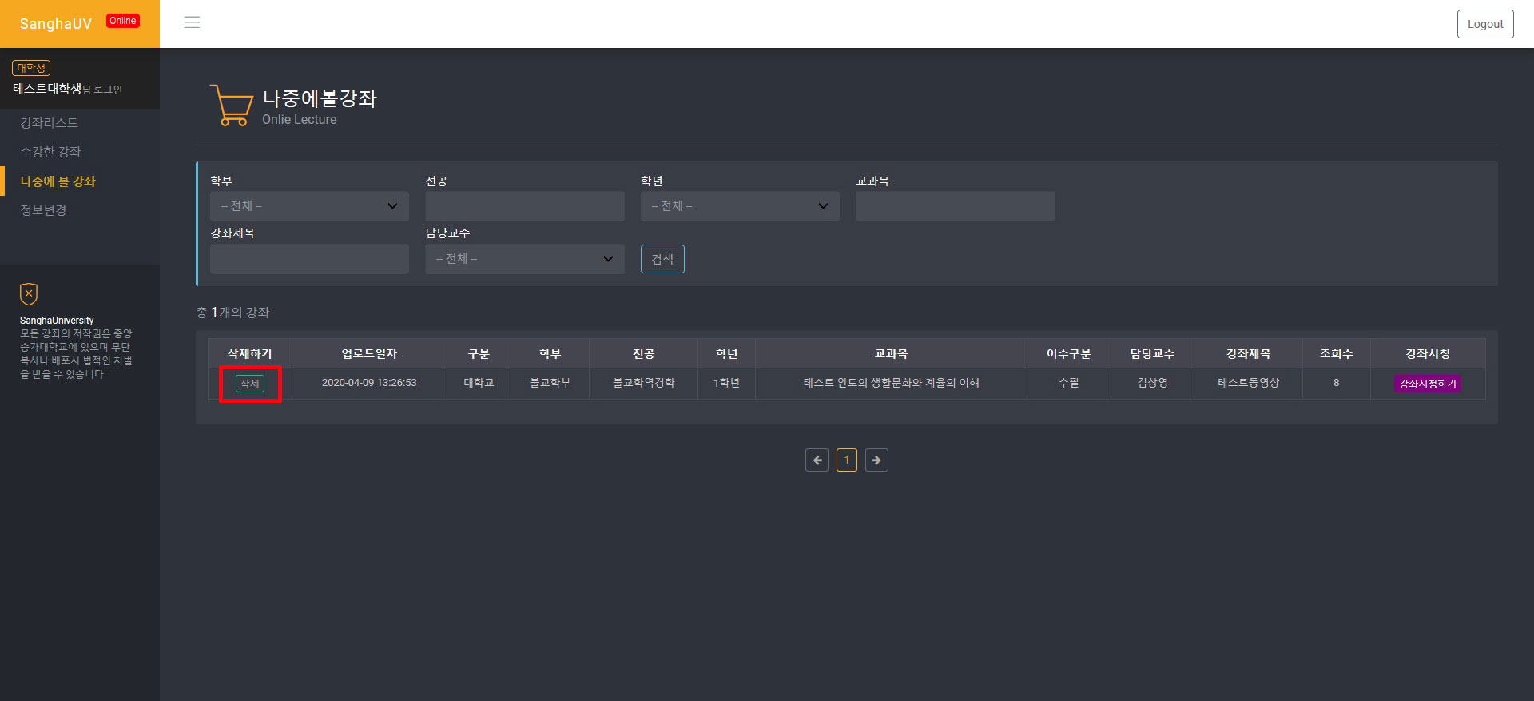Viewport: 1534px width, 701px height.
Task: Open 강좌리스트 in sidebar menu
Action: [x=49, y=122]
